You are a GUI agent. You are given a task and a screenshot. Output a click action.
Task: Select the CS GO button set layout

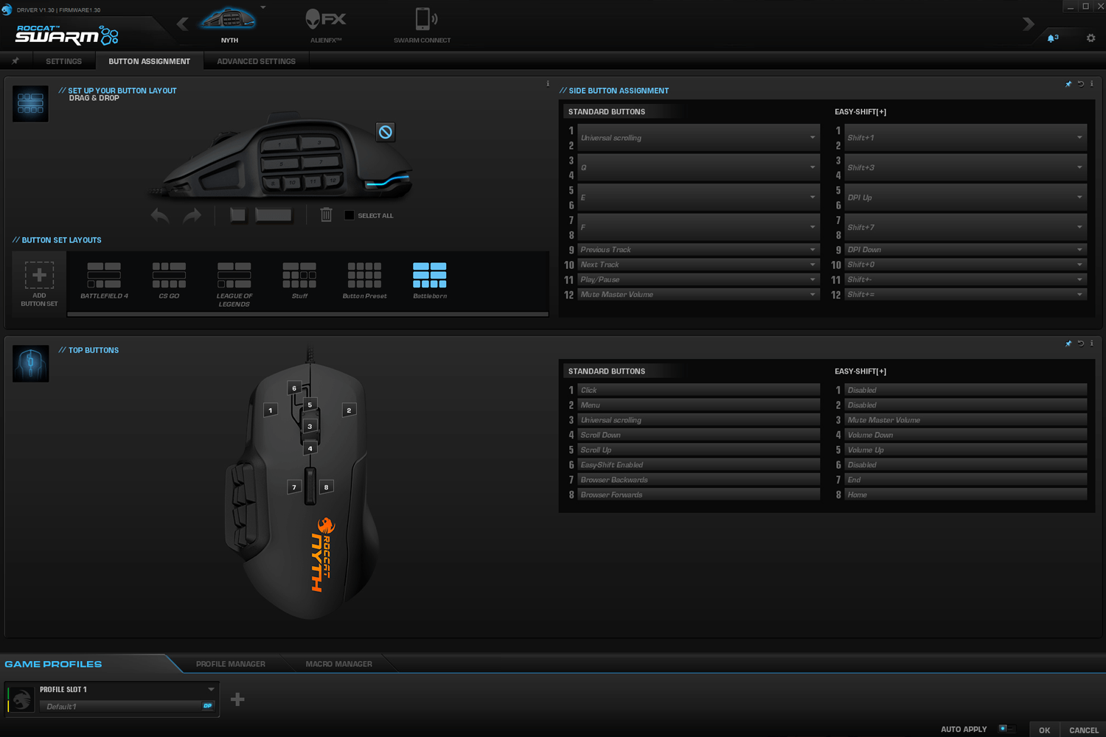(169, 280)
